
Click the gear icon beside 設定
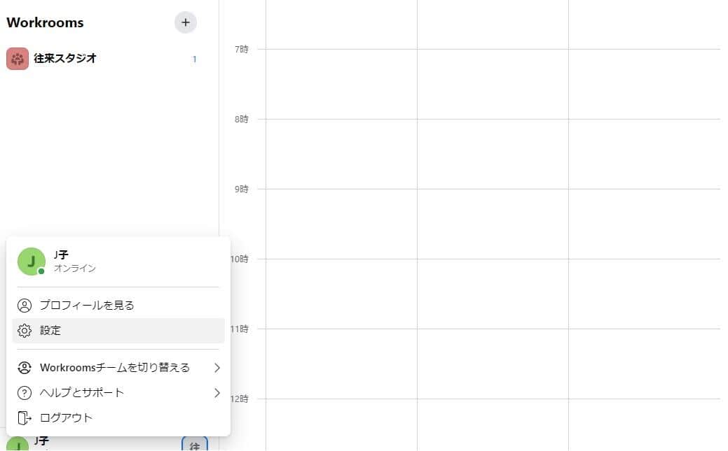coord(25,331)
